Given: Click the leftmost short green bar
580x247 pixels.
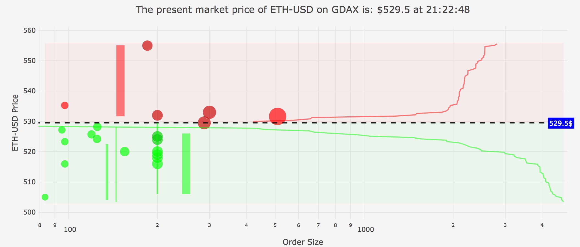Looking at the screenshot, I should pos(107,172).
